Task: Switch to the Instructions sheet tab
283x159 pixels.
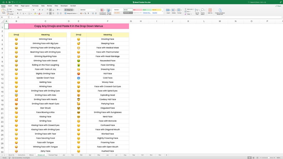Action: (x=22, y=155)
